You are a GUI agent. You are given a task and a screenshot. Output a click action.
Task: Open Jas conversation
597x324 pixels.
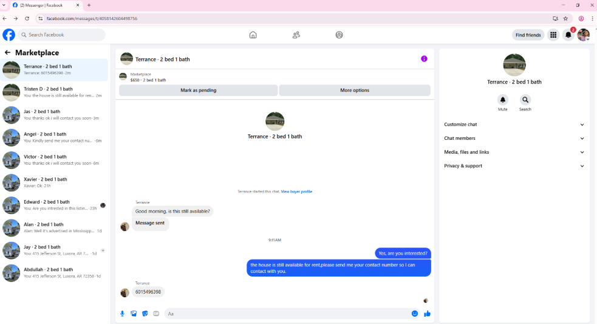55,115
